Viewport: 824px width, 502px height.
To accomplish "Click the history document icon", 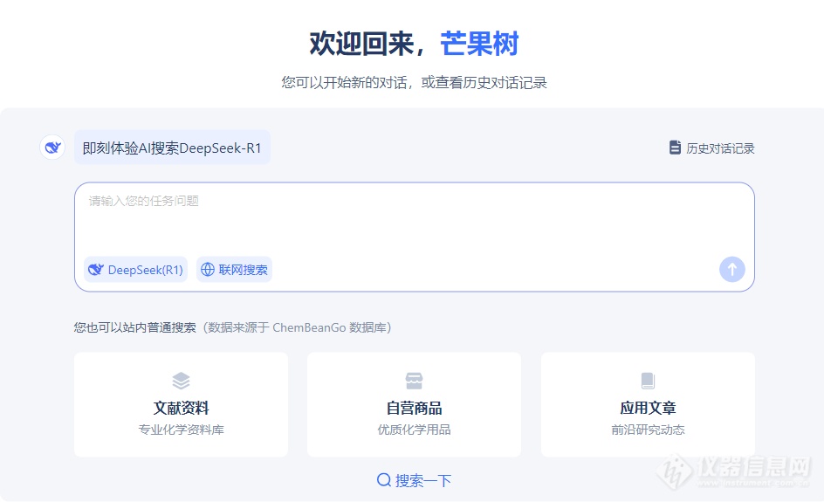I will point(675,148).
